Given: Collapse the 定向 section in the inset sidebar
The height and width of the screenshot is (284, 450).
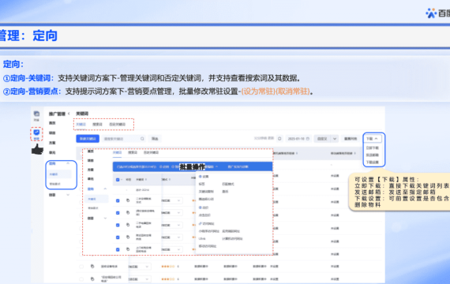Looking at the screenshot, I should tap(105, 189).
